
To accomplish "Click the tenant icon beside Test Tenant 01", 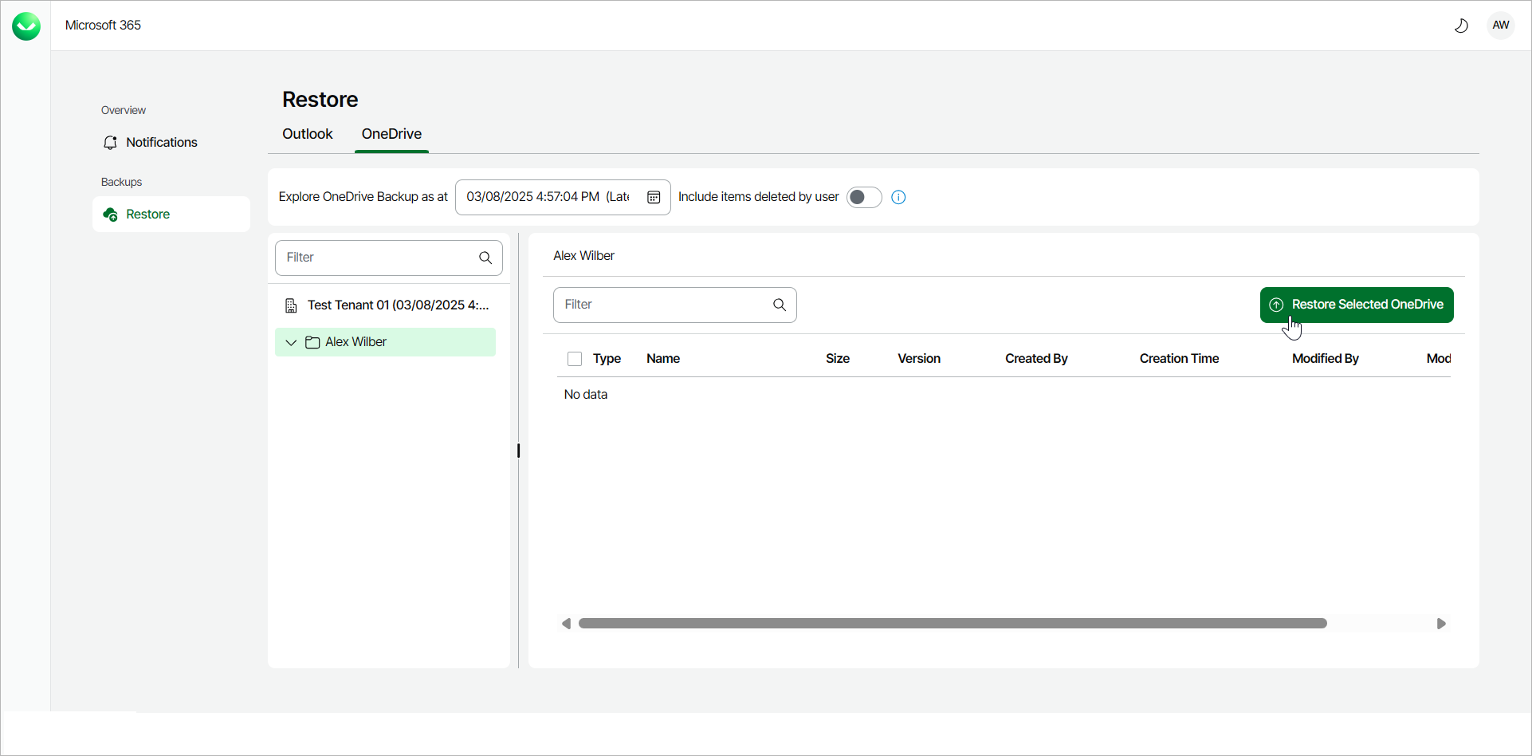I will (291, 305).
